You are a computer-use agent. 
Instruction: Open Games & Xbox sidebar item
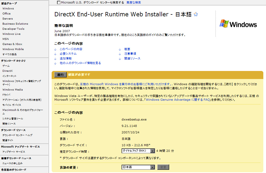point(12,44)
